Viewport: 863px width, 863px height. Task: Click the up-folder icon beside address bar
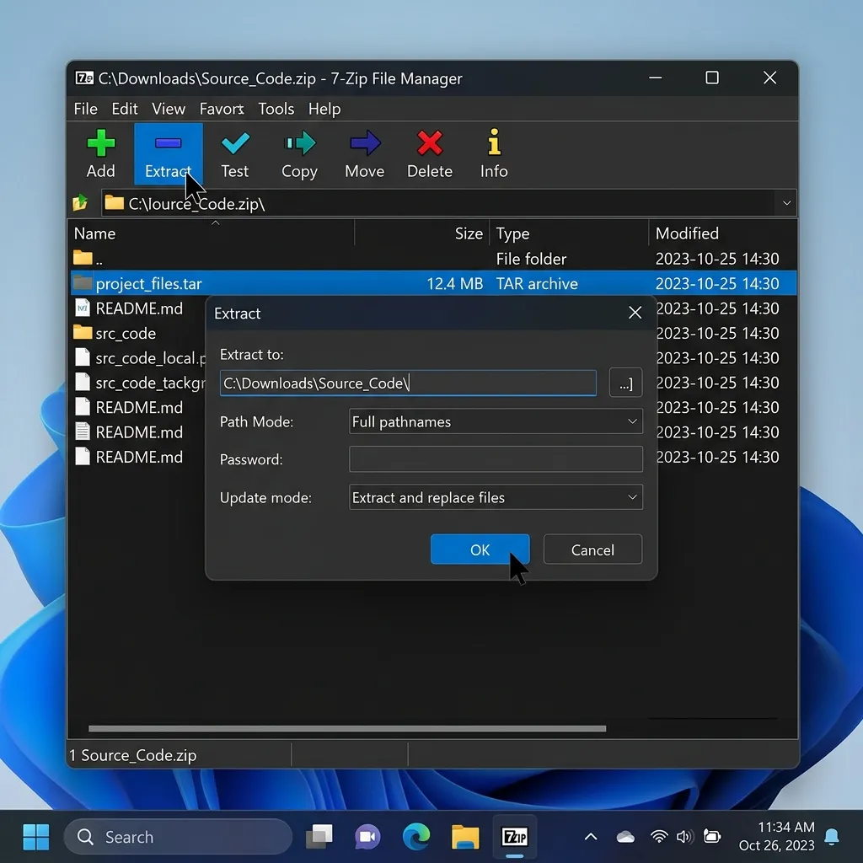pos(80,203)
